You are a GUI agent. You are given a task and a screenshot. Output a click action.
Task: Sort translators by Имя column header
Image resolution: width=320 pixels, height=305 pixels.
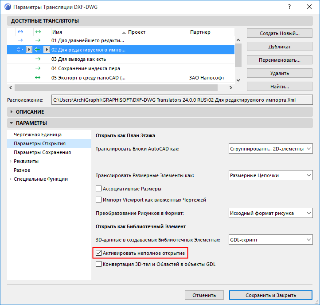coord(89,32)
